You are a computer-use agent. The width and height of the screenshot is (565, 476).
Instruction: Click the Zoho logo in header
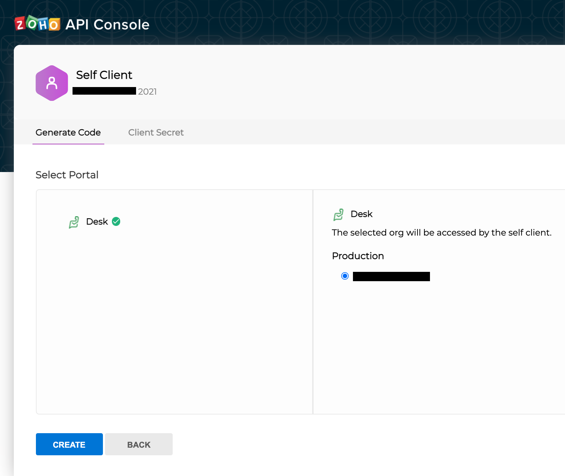pos(37,23)
